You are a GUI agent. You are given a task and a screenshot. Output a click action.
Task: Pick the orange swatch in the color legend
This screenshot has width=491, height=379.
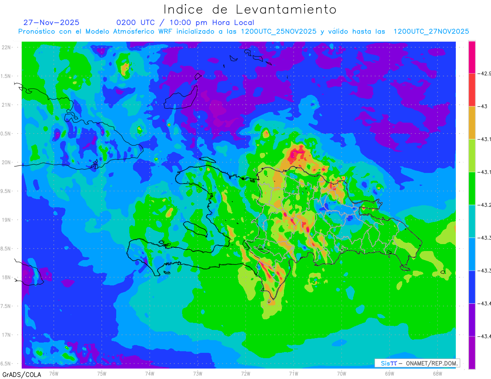[472, 123]
